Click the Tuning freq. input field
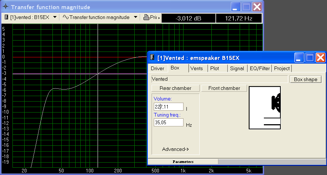Screen dimensions: 327x175 click(168, 122)
